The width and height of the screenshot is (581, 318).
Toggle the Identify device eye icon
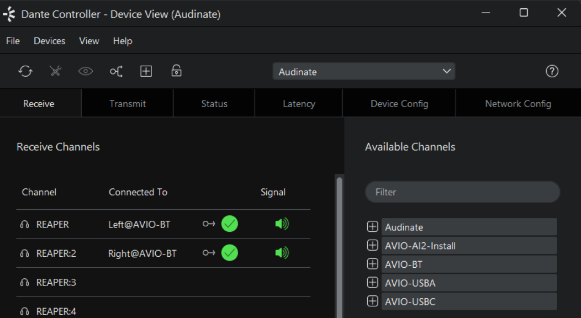pos(86,71)
